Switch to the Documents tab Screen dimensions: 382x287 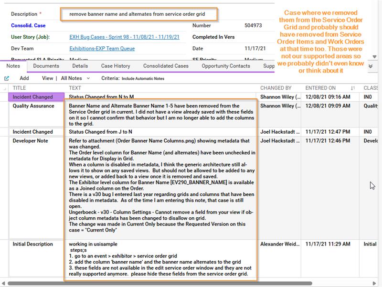46,66
